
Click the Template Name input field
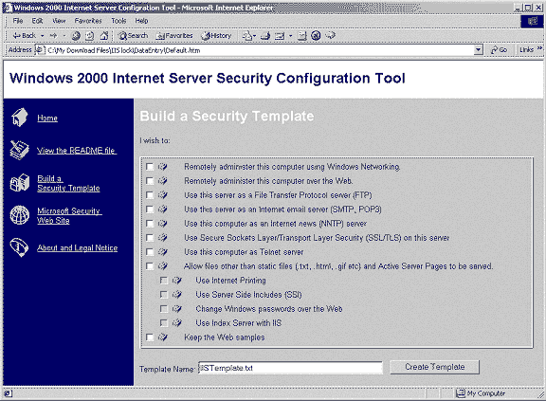coord(290,368)
